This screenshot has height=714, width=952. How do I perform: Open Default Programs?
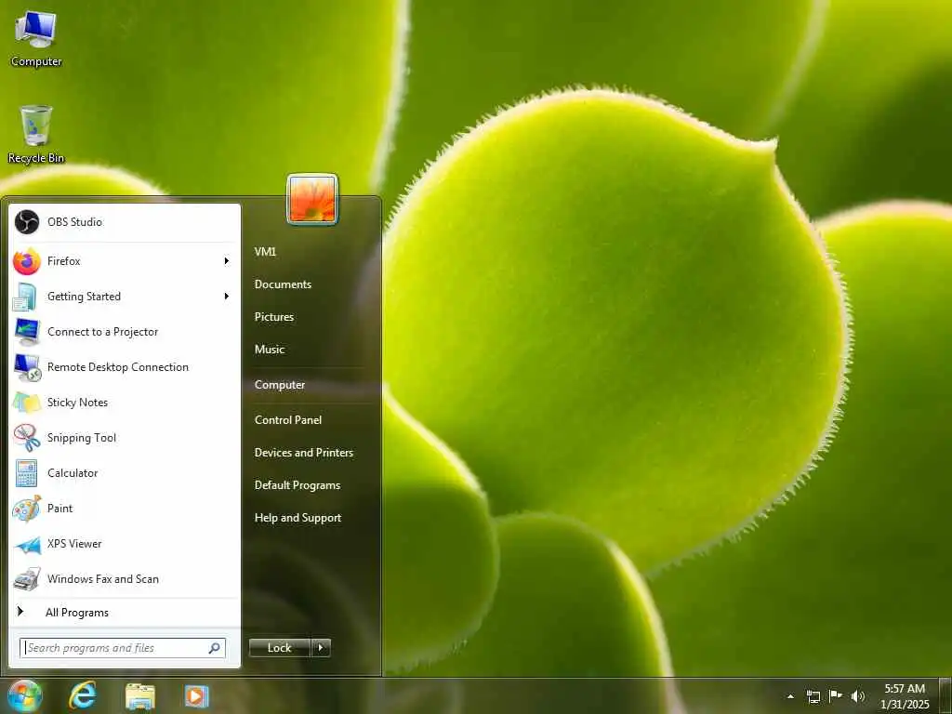pyautogui.click(x=297, y=485)
